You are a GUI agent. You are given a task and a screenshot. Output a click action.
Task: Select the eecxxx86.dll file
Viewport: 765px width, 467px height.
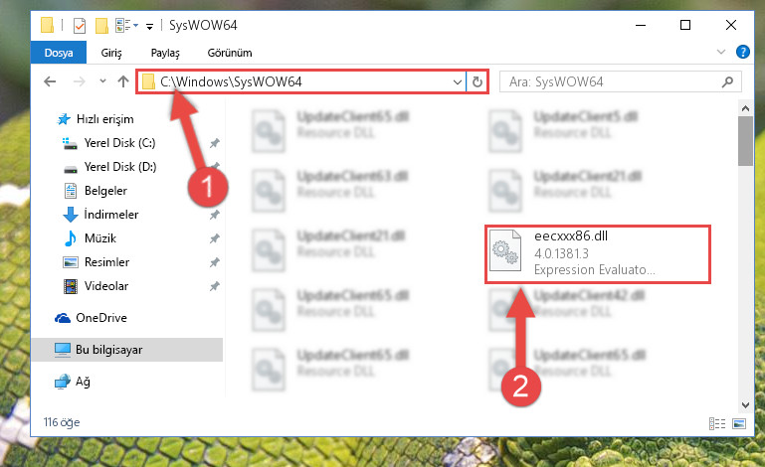coord(597,253)
